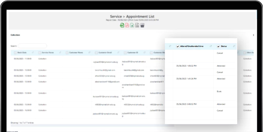Print the appointment list
The width and height of the screenshot is (263, 132).
click(x=142, y=25)
